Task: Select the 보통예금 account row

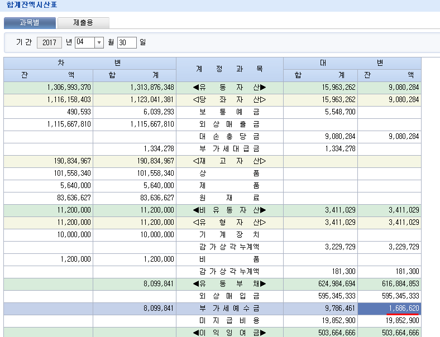Action: (x=229, y=112)
